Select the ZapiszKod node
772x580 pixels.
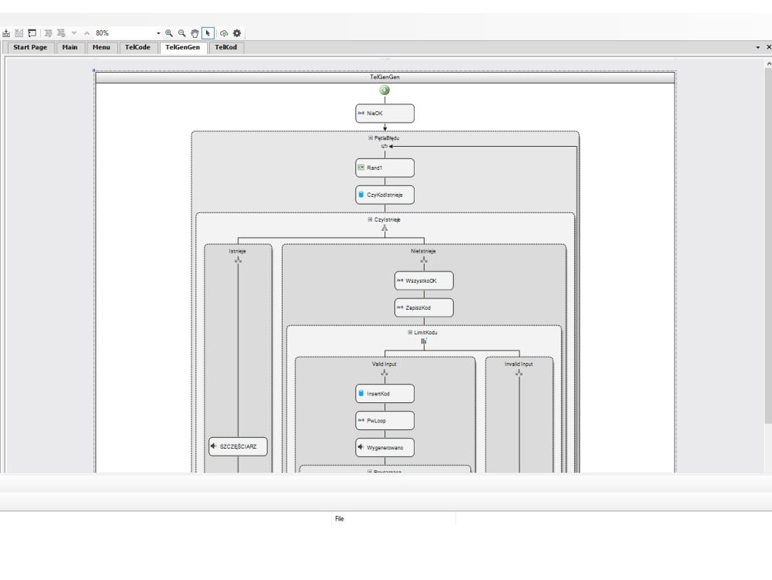click(424, 307)
